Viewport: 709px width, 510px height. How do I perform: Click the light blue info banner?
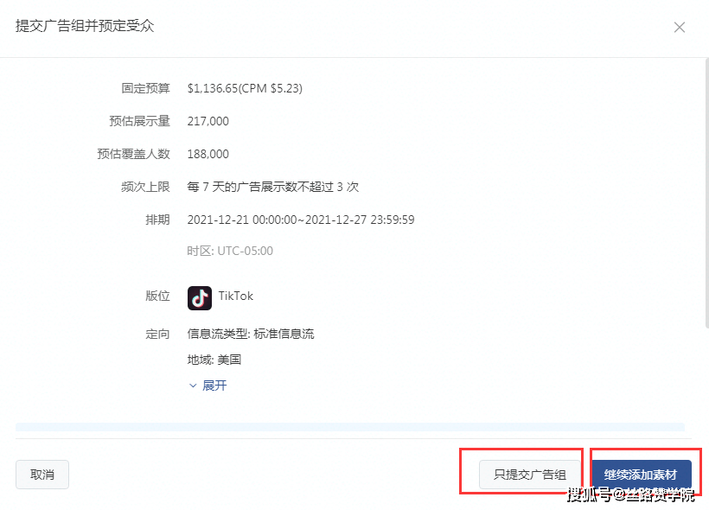349,426
